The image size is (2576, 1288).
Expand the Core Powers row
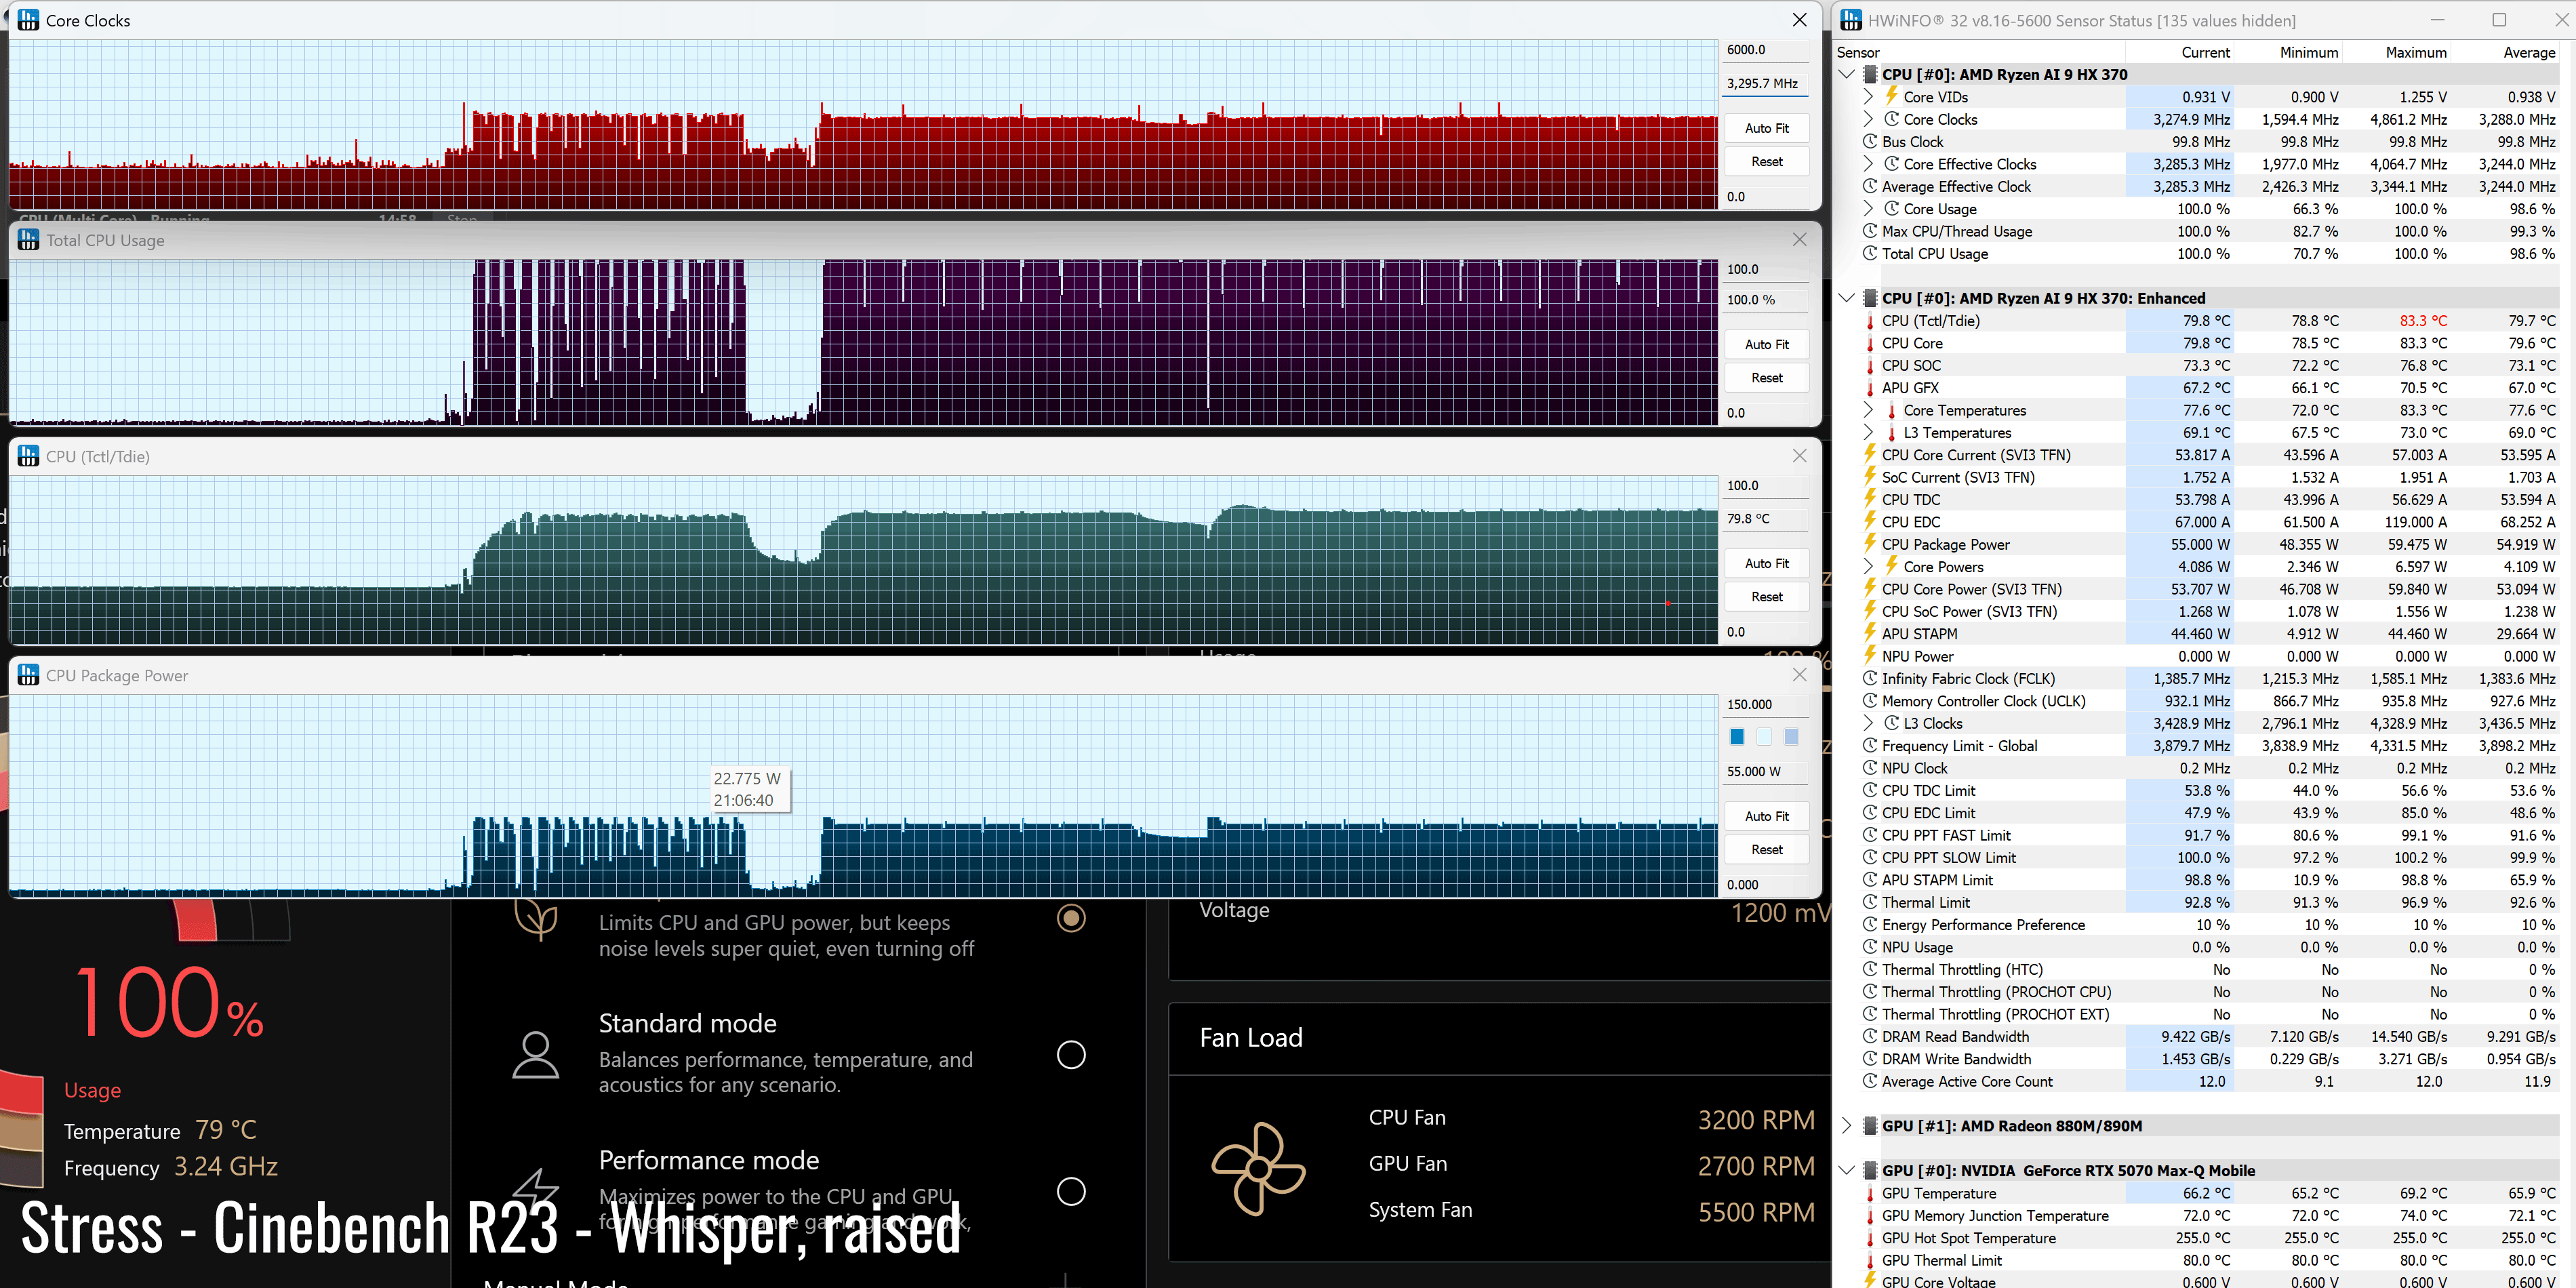[x=1868, y=567]
